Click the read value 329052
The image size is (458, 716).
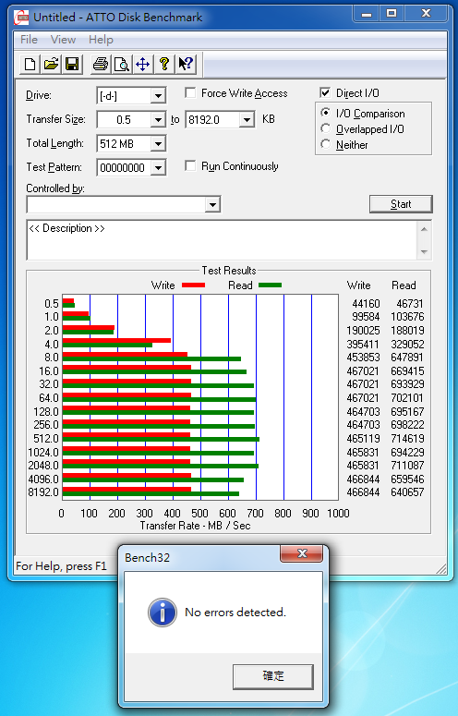point(407,344)
